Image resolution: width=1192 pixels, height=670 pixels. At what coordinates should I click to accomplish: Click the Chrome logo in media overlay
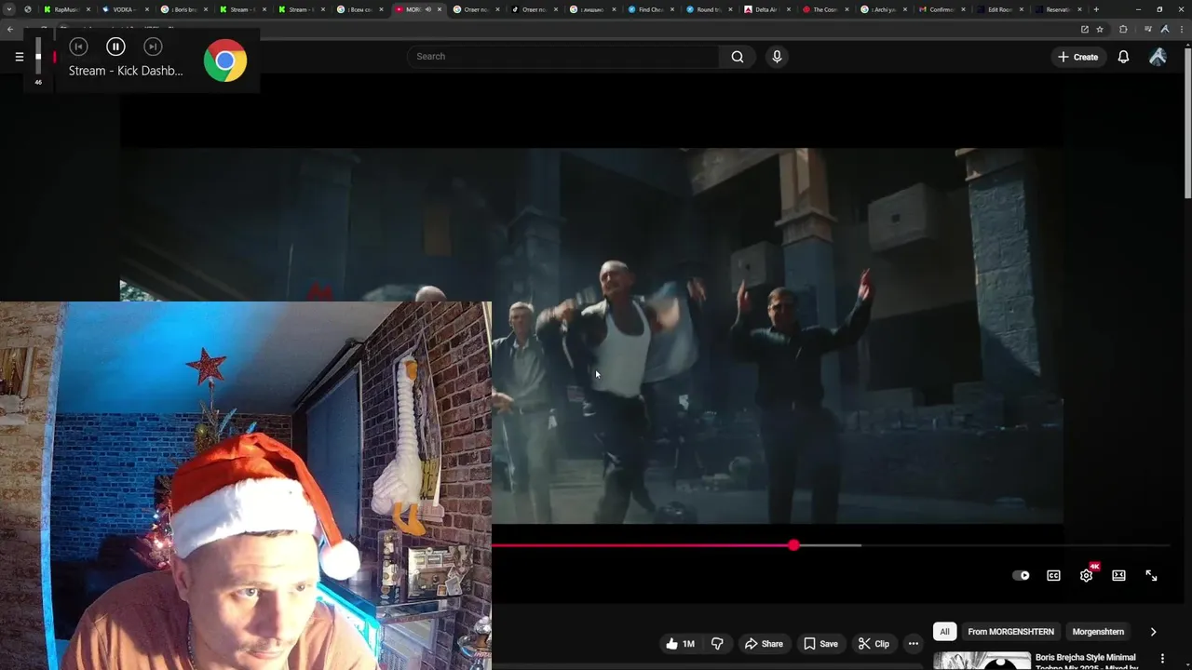coord(225,61)
